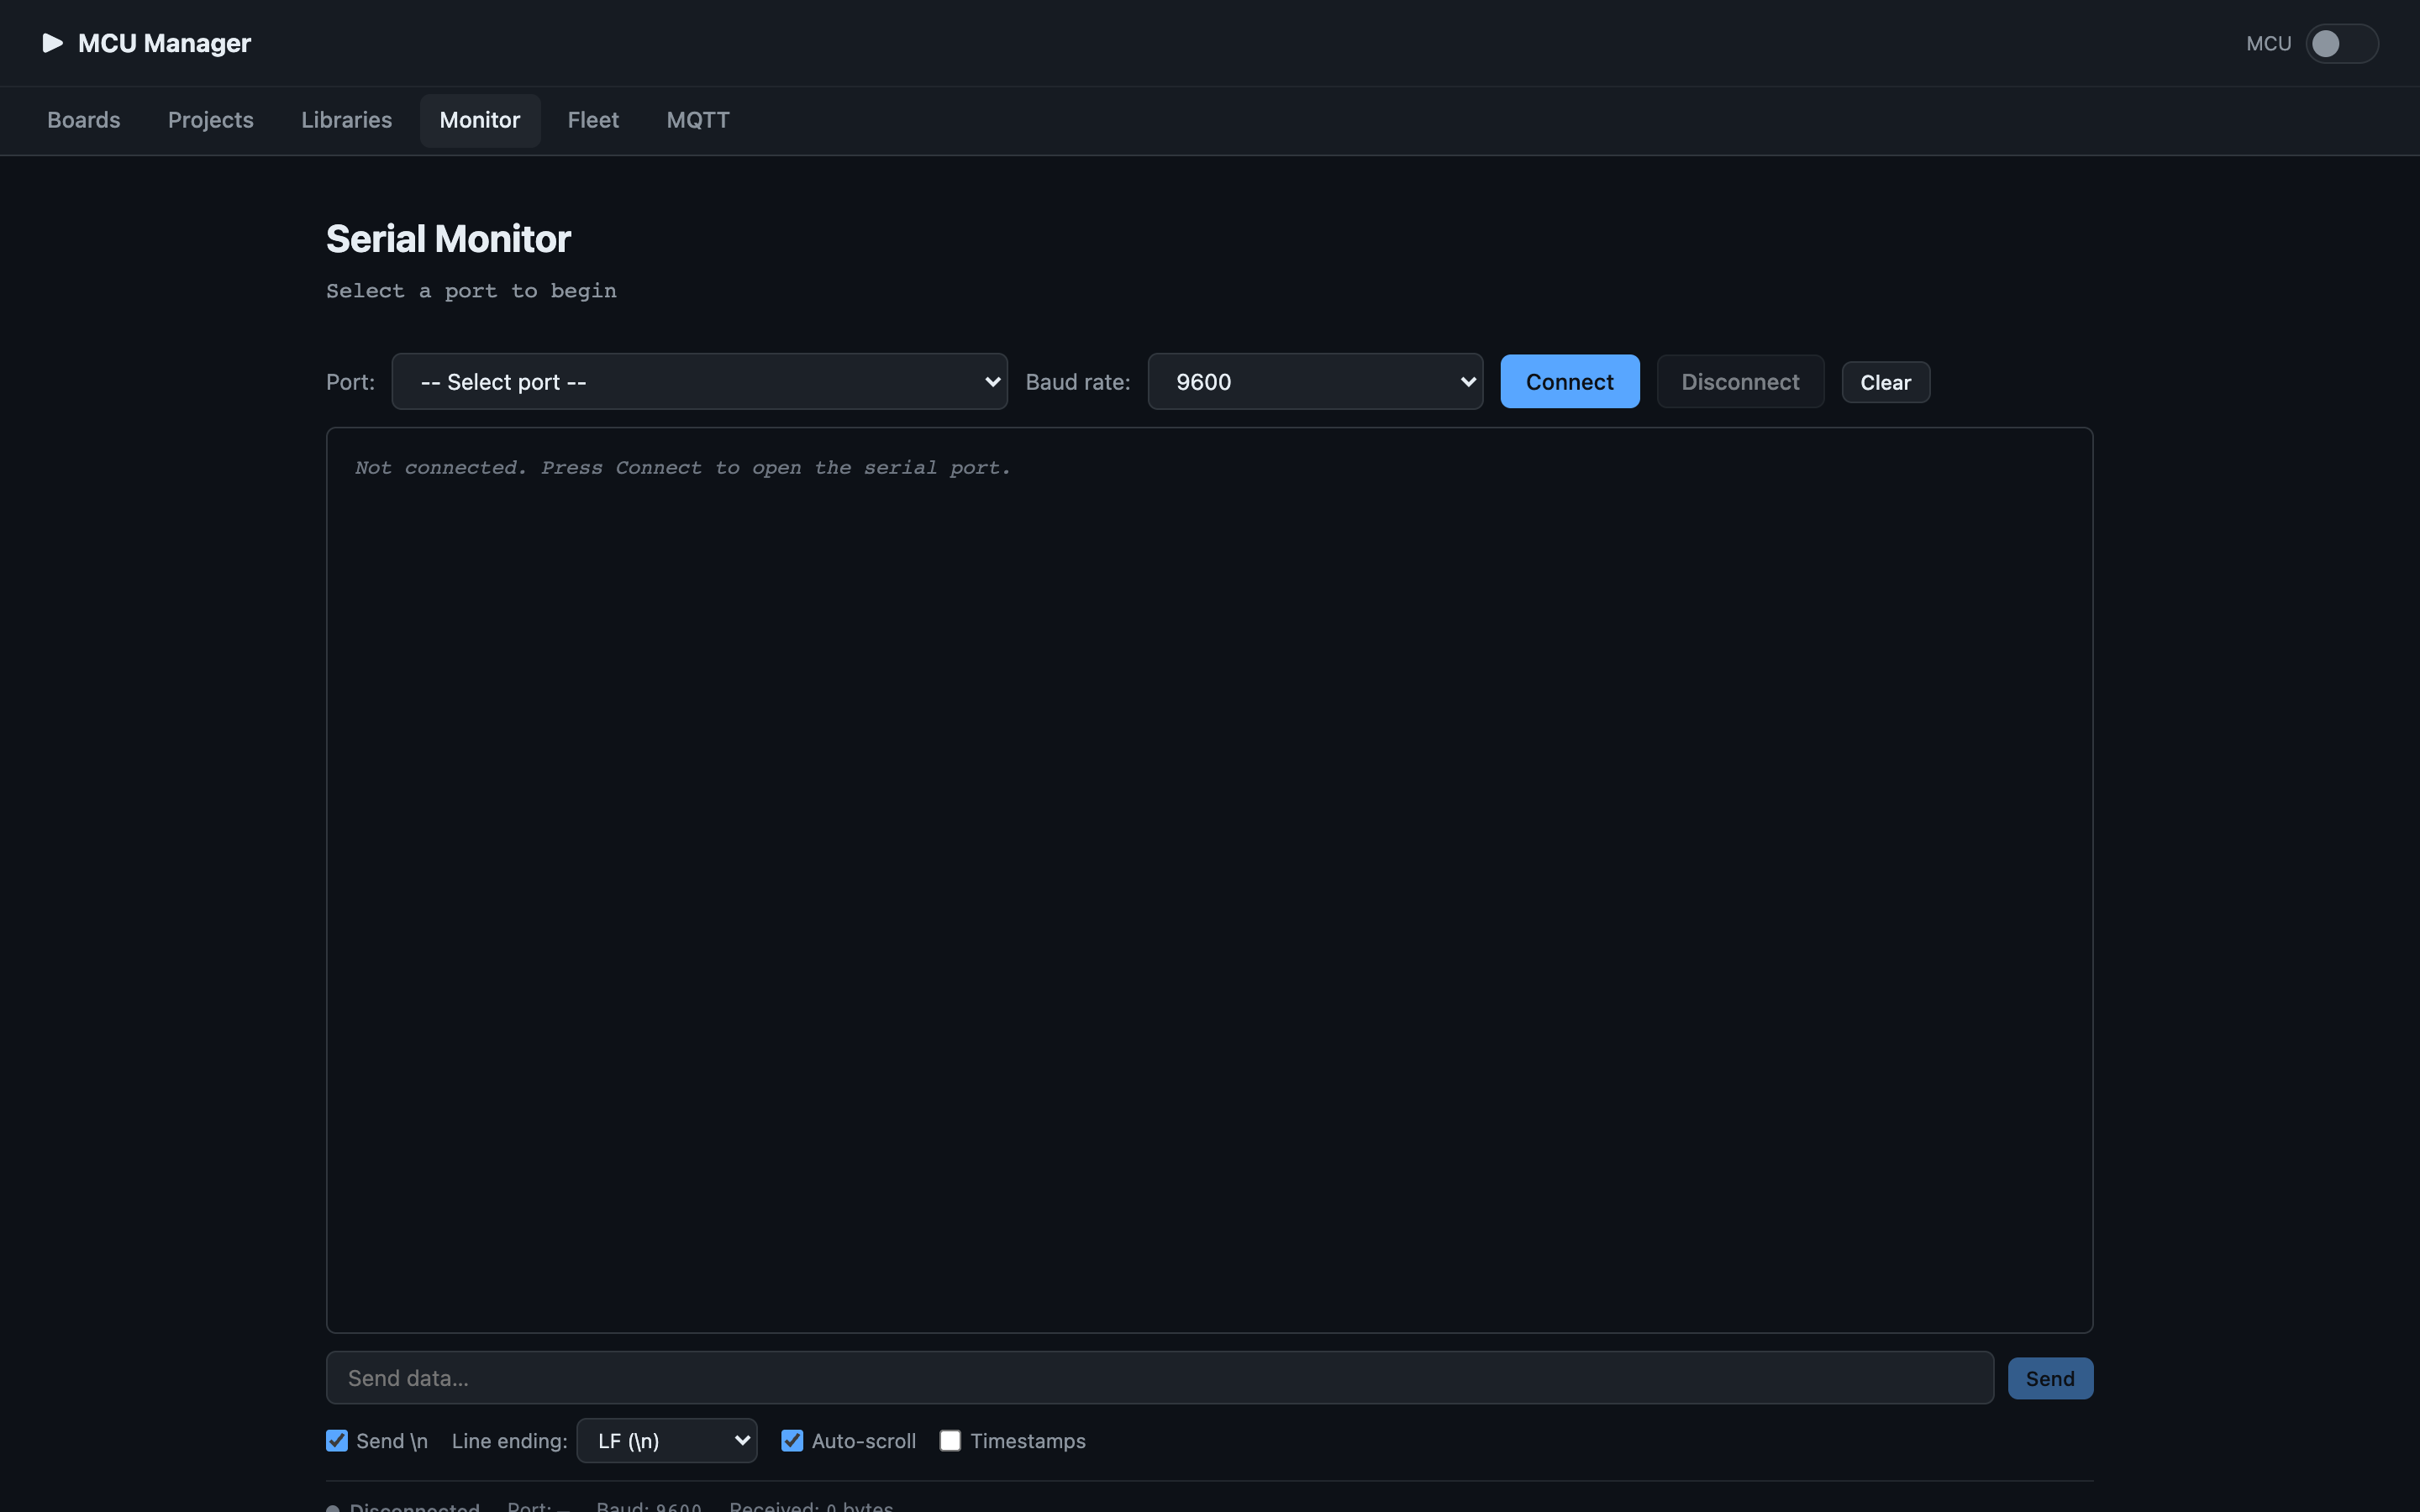The image size is (2420, 1512).
Task: Disable the Auto-scroll checkbox
Action: (x=792, y=1440)
